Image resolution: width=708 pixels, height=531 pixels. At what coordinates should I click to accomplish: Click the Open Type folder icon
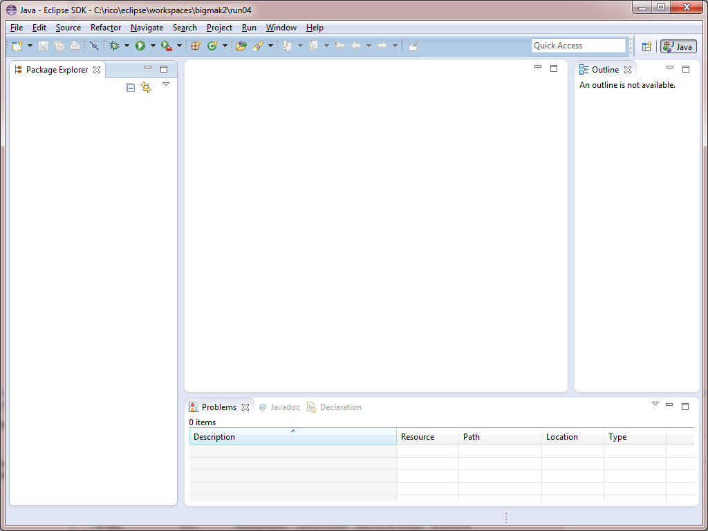[x=241, y=46]
